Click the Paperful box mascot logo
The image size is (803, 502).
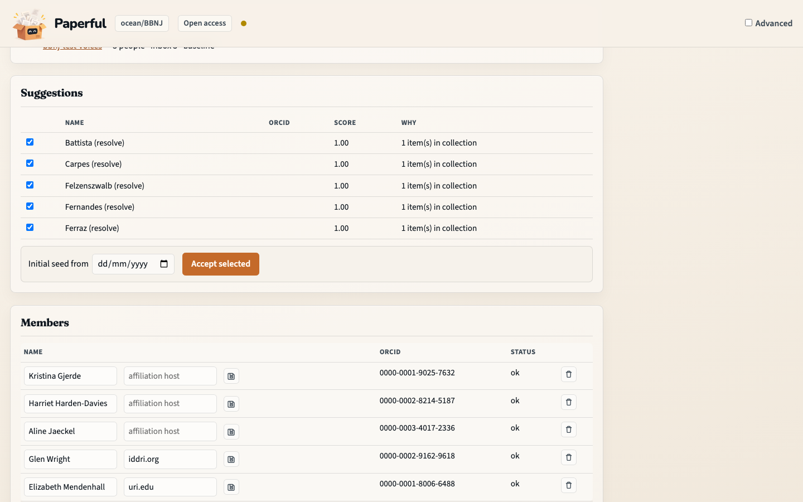pyautogui.click(x=30, y=25)
